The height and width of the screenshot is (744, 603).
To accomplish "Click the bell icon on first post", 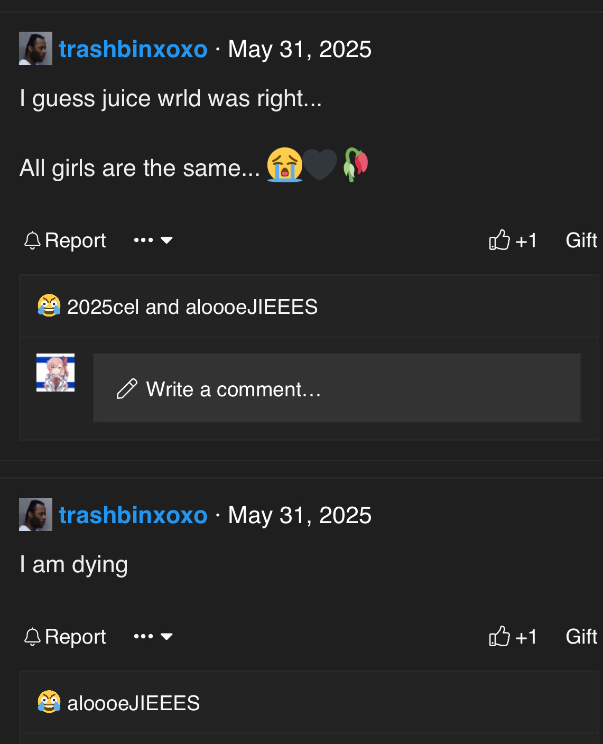I will click(32, 240).
